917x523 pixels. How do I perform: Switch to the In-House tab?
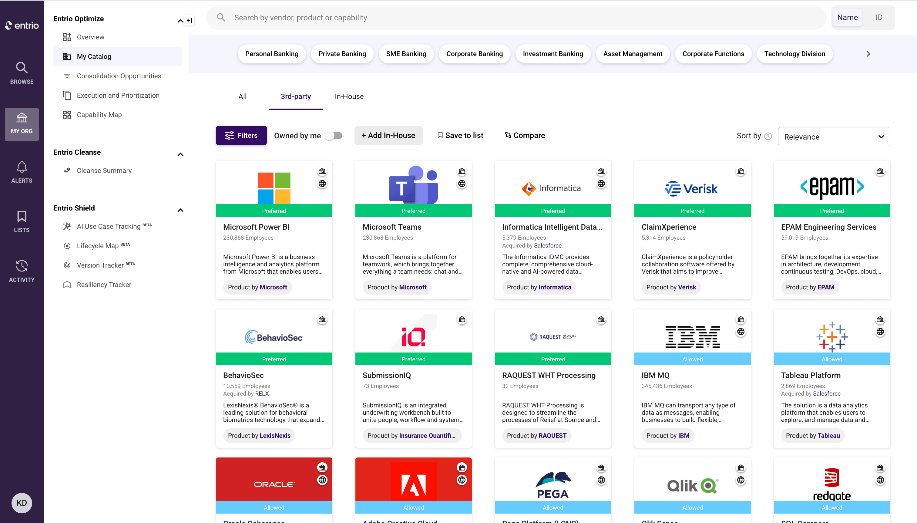click(349, 96)
